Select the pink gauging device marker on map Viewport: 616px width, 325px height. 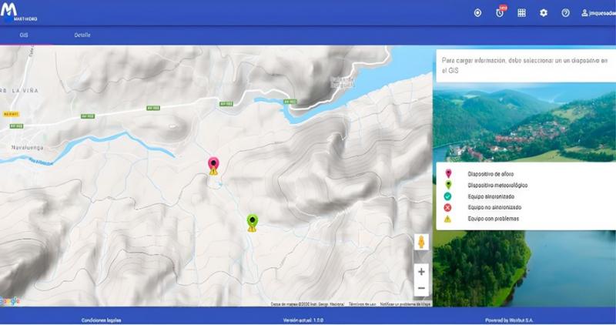(214, 164)
